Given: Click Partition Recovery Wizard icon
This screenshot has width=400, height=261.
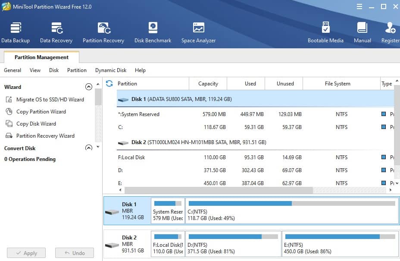Looking at the screenshot, I should pyautogui.click(x=9, y=135).
